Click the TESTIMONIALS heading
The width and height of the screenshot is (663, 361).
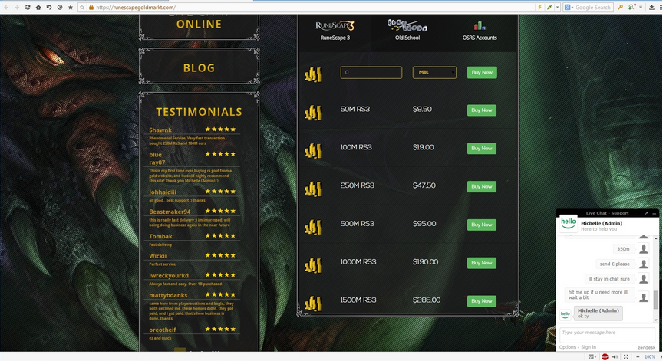tap(200, 112)
